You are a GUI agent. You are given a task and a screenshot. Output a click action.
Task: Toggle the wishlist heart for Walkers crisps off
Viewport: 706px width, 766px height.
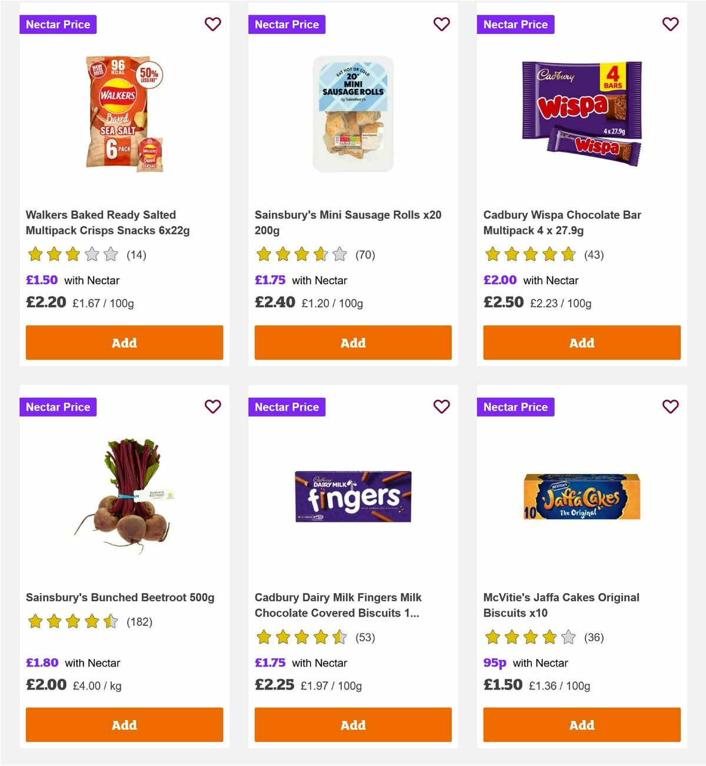click(212, 24)
